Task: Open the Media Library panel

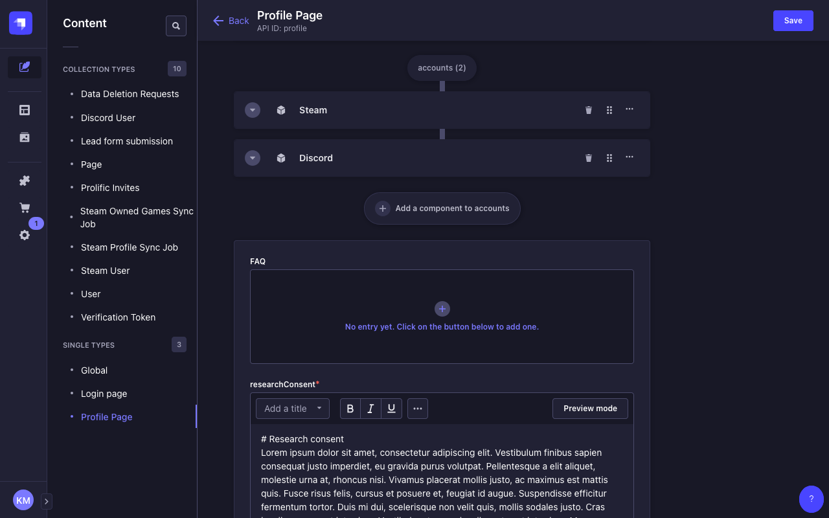Action: coord(24,137)
